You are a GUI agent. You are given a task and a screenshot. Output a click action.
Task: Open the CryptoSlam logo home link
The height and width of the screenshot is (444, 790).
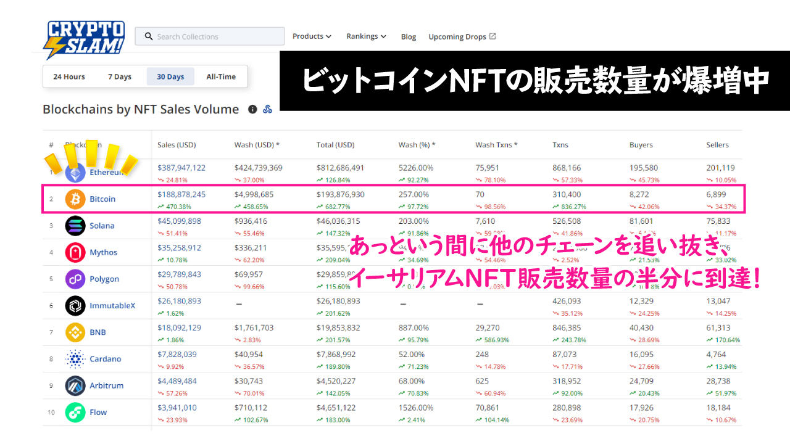[x=84, y=39]
